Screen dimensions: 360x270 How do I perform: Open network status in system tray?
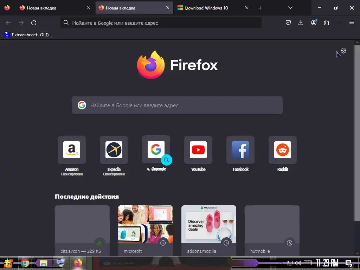point(290,263)
